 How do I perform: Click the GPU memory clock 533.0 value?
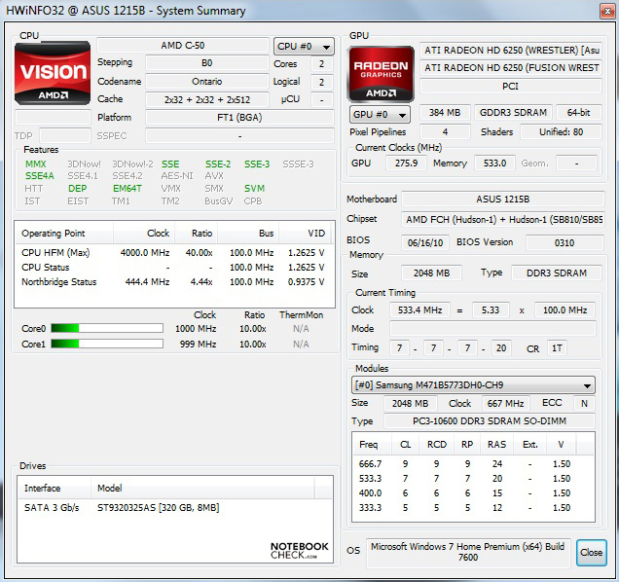pyautogui.click(x=494, y=164)
